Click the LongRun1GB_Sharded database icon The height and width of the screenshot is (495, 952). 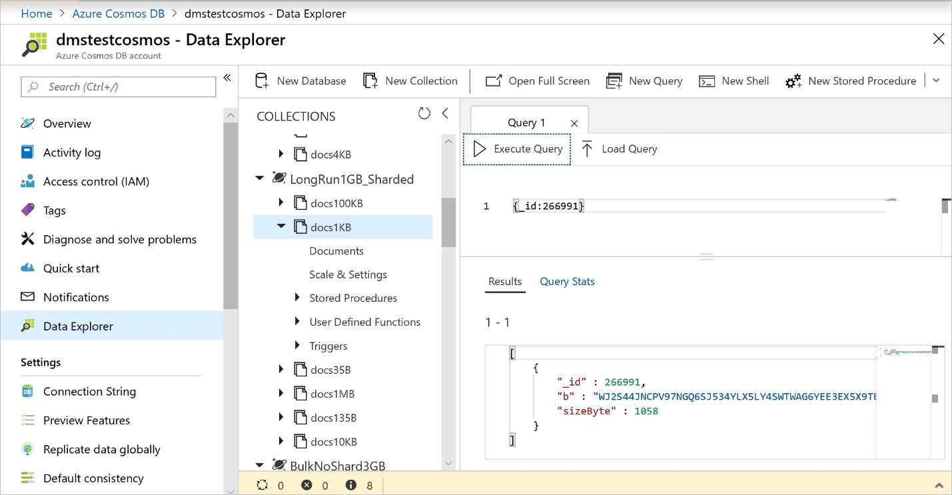point(278,179)
